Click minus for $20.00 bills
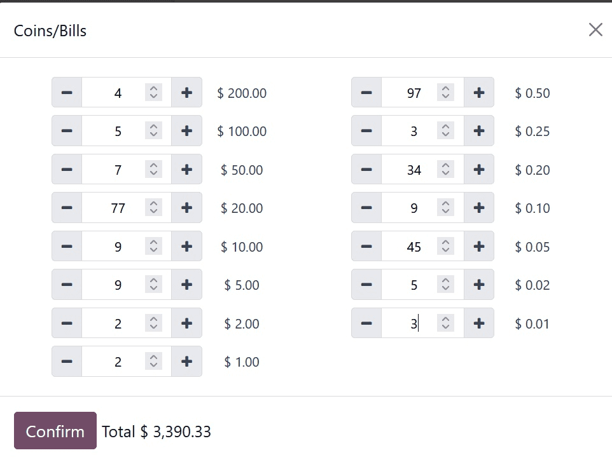This screenshot has width=612, height=462. tap(67, 208)
